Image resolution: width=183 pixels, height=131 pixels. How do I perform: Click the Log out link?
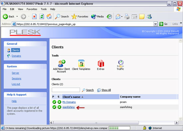point(16,84)
